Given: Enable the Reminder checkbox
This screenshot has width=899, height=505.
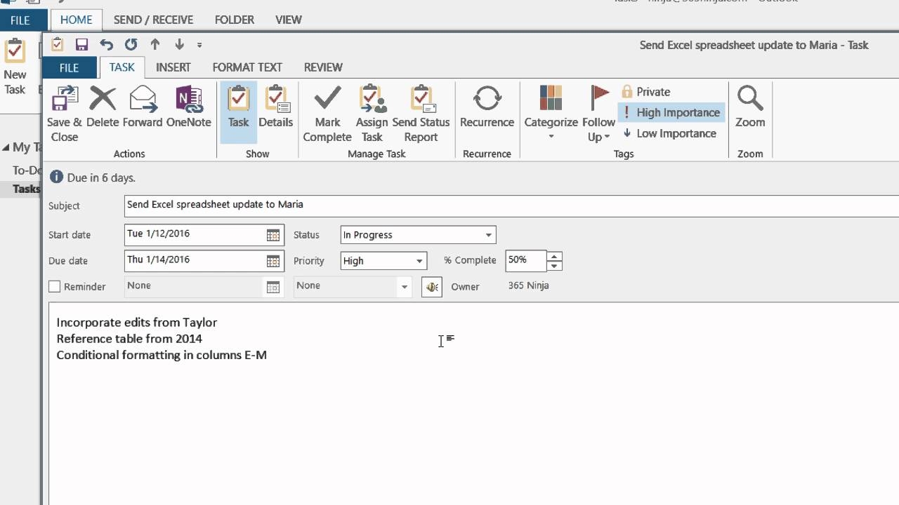Looking at the screenshot, I should (54, 286).
